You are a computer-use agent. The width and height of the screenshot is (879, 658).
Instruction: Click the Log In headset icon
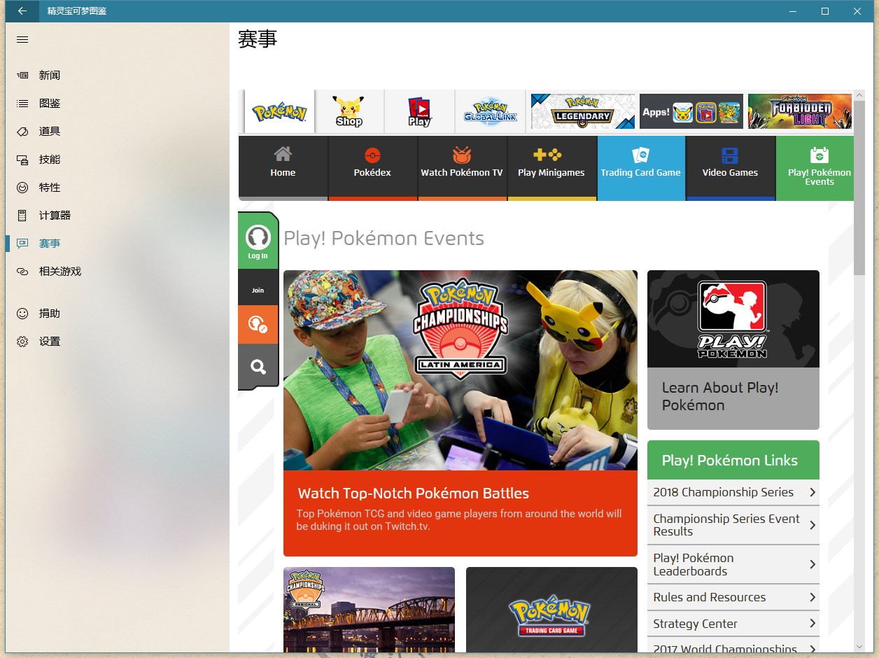click(258, 238)
